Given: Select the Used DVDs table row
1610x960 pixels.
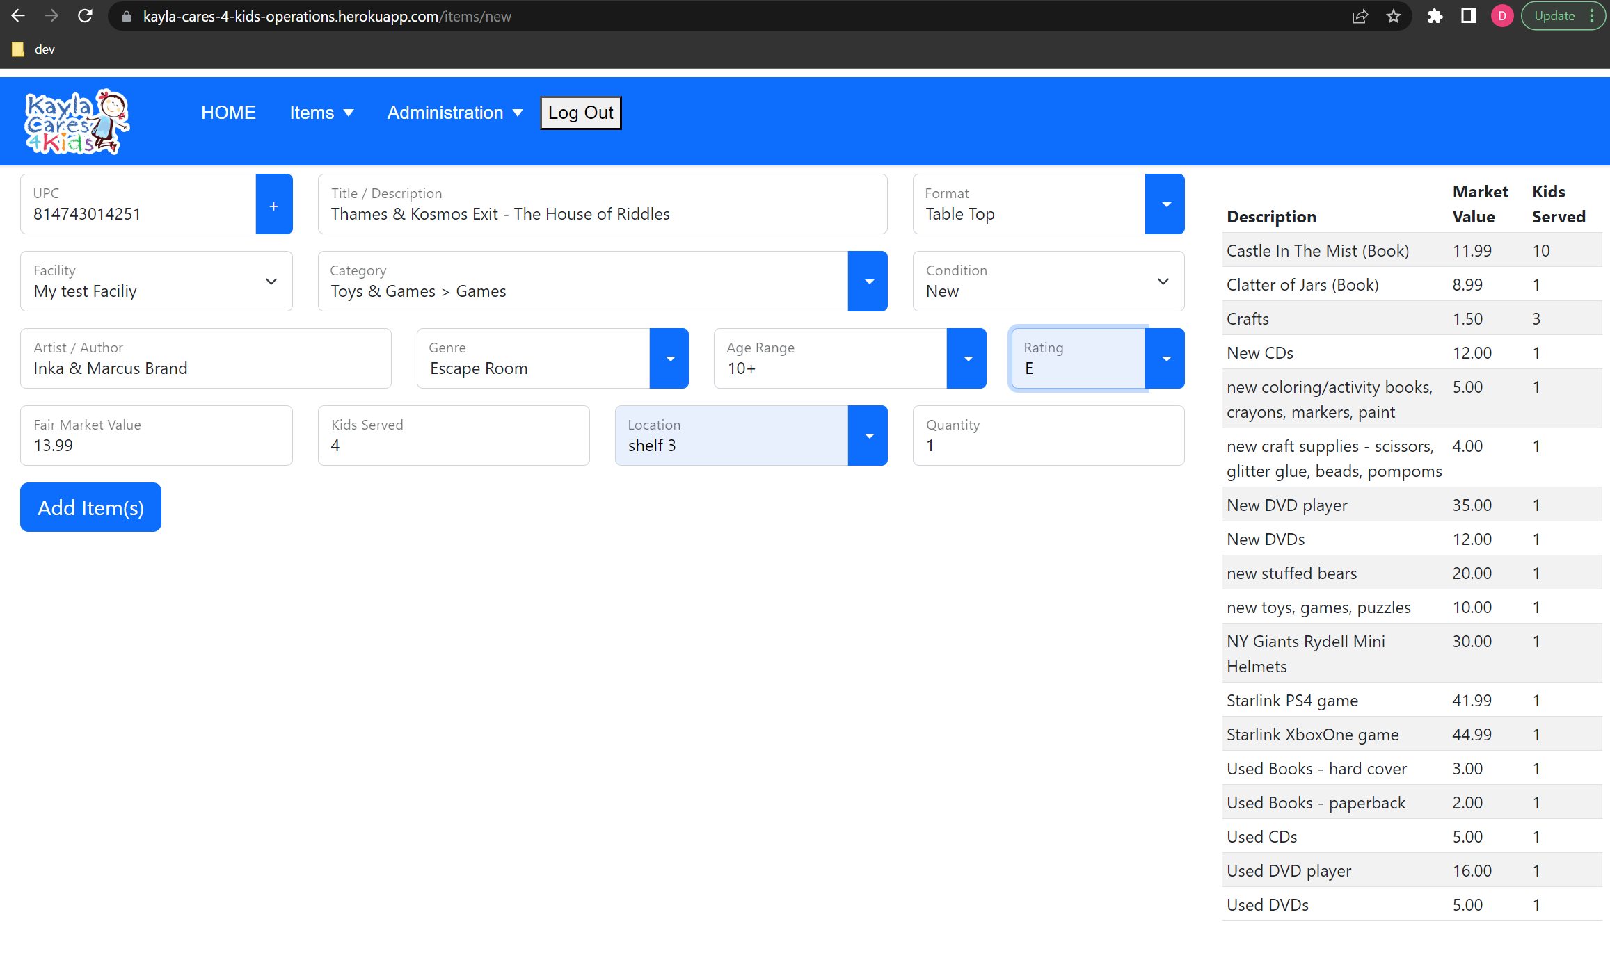Looking at the screenshot, I should coord(1412,904).
